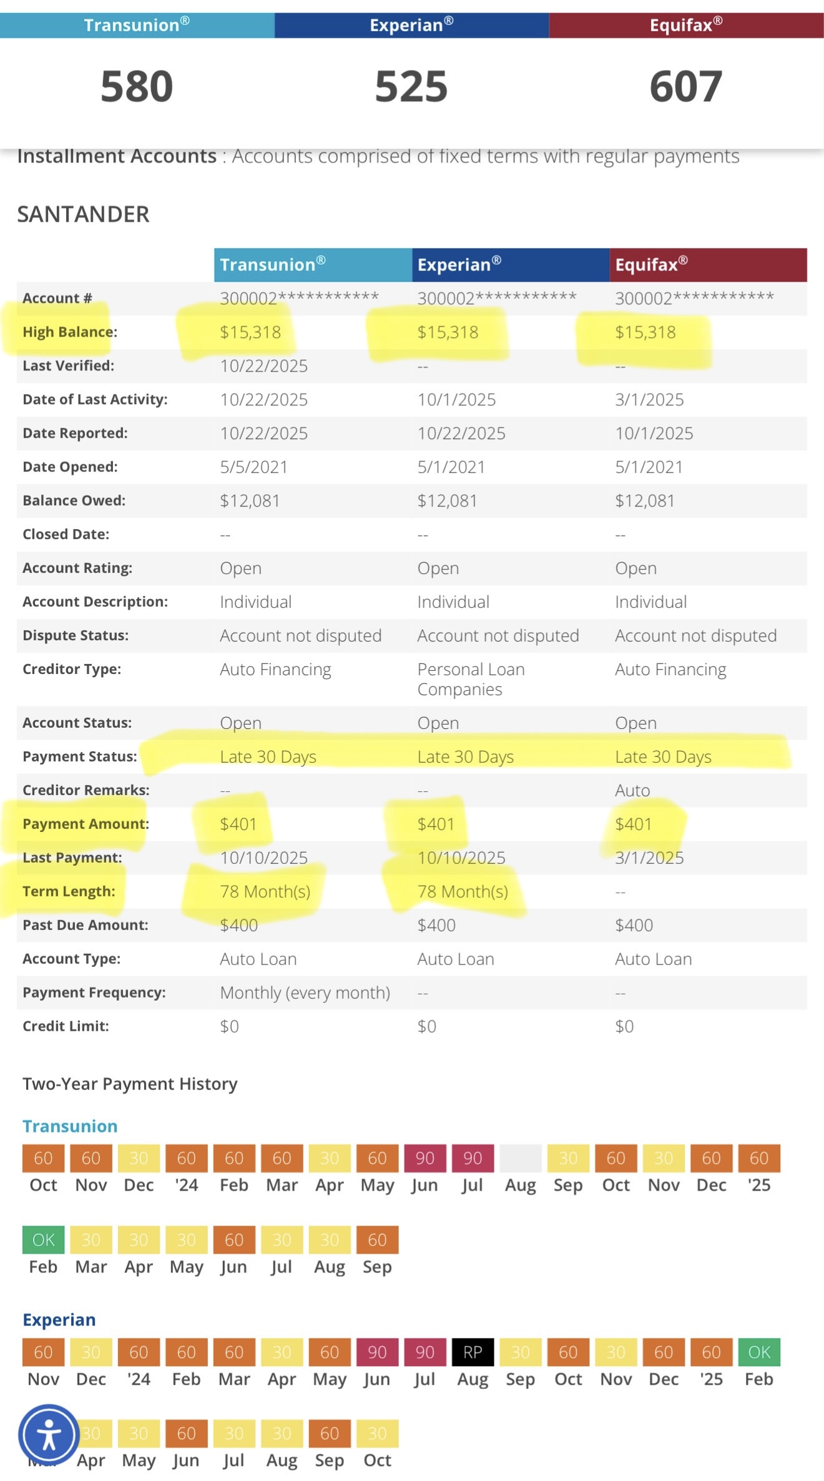Click the Transunion 580 credit score

136,86
